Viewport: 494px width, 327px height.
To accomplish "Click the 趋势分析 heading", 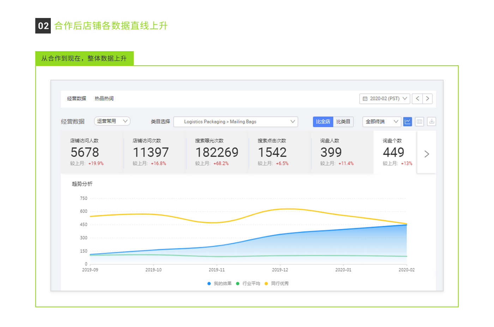I will [x=82, y=184].
